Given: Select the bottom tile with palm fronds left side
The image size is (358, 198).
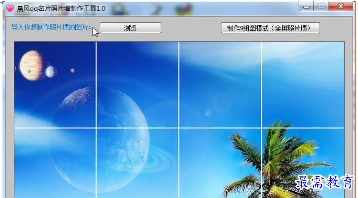Looking at the screenshot, I should 220,163.
